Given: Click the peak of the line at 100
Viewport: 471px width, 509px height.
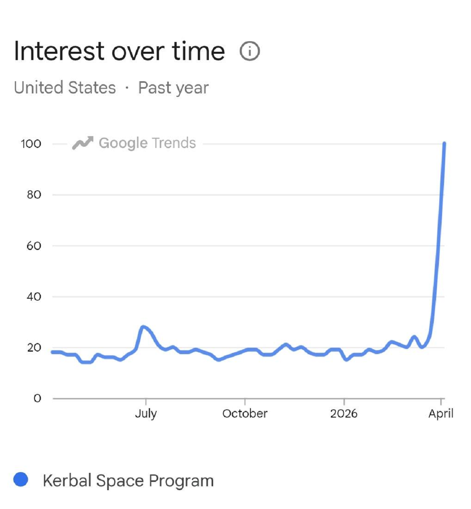Looking at the screenshot, I should (x=444, y=144).
